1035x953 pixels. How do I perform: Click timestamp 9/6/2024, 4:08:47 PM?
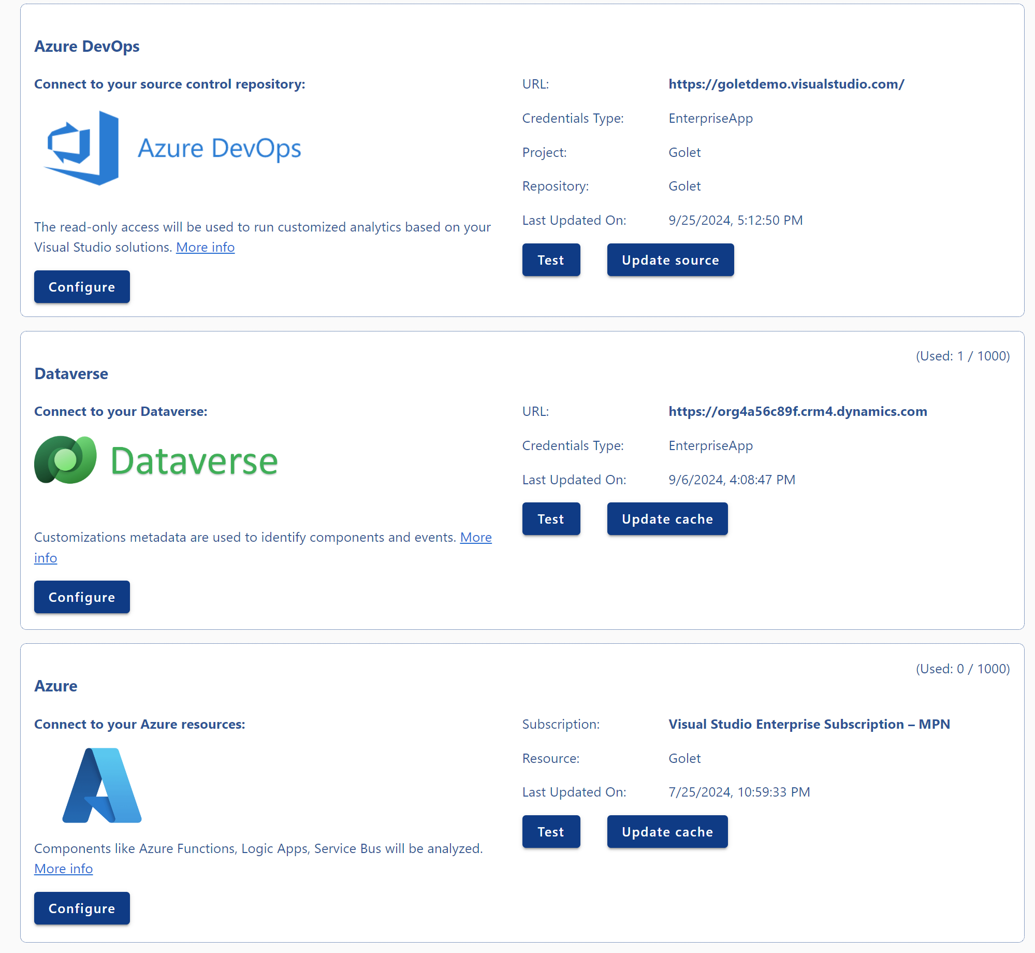pyautogui.click(x=732, y=480)
